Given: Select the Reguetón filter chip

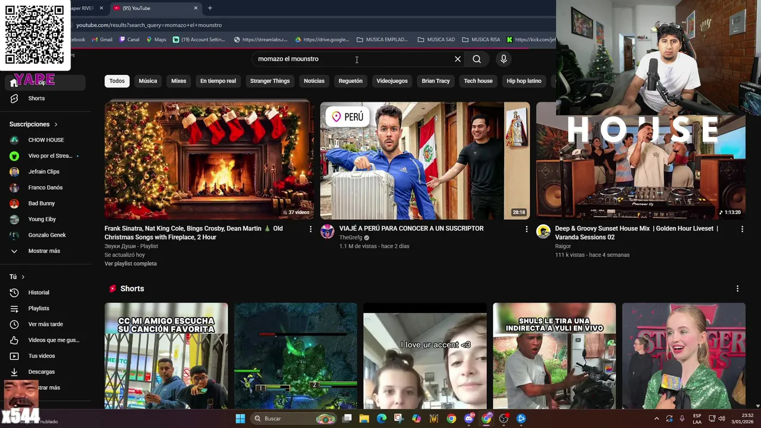Looking at the screenshot, I should [x=350, y=81].
